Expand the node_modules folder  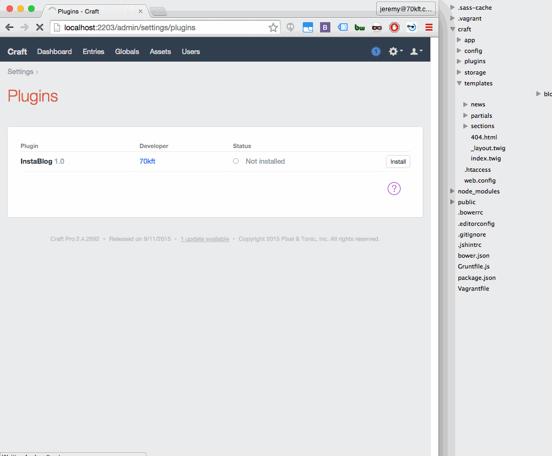pyautogui.click(x=453, y=191)
